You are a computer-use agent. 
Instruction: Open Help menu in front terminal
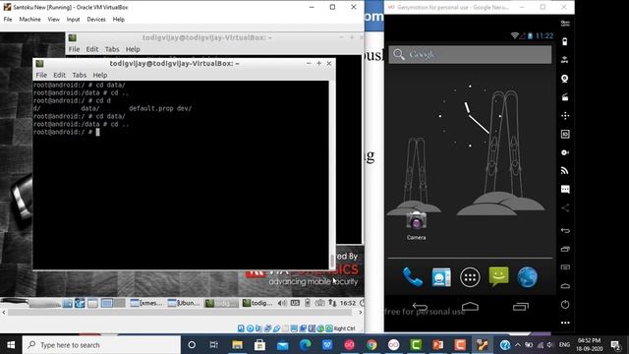point(100,75)
